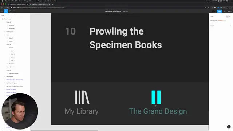Click the cyan Grand Design bars icon
Screen dimensions: 233x131
point(156,97)
